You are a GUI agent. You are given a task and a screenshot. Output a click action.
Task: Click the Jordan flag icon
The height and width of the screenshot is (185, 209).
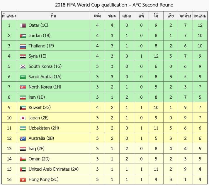click(23, 36)
